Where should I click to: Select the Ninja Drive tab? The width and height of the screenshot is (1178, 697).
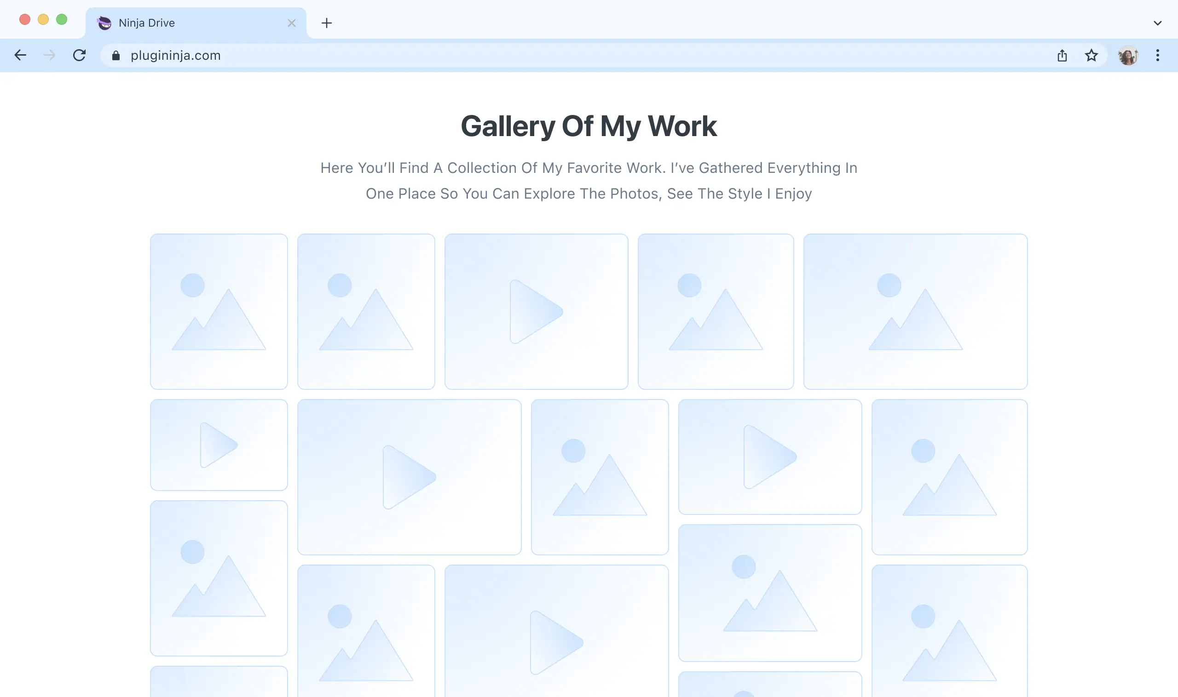point(196,23)
